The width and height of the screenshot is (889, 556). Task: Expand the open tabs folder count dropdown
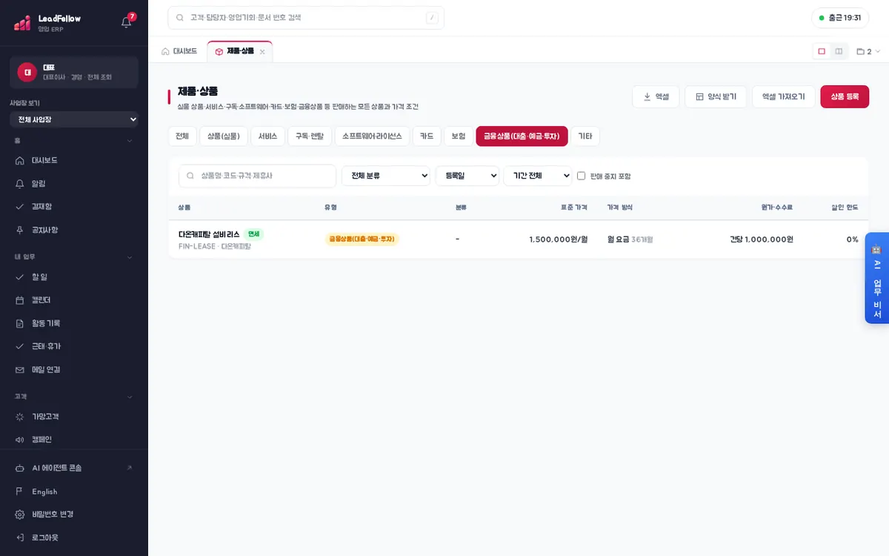pos(868,51)
